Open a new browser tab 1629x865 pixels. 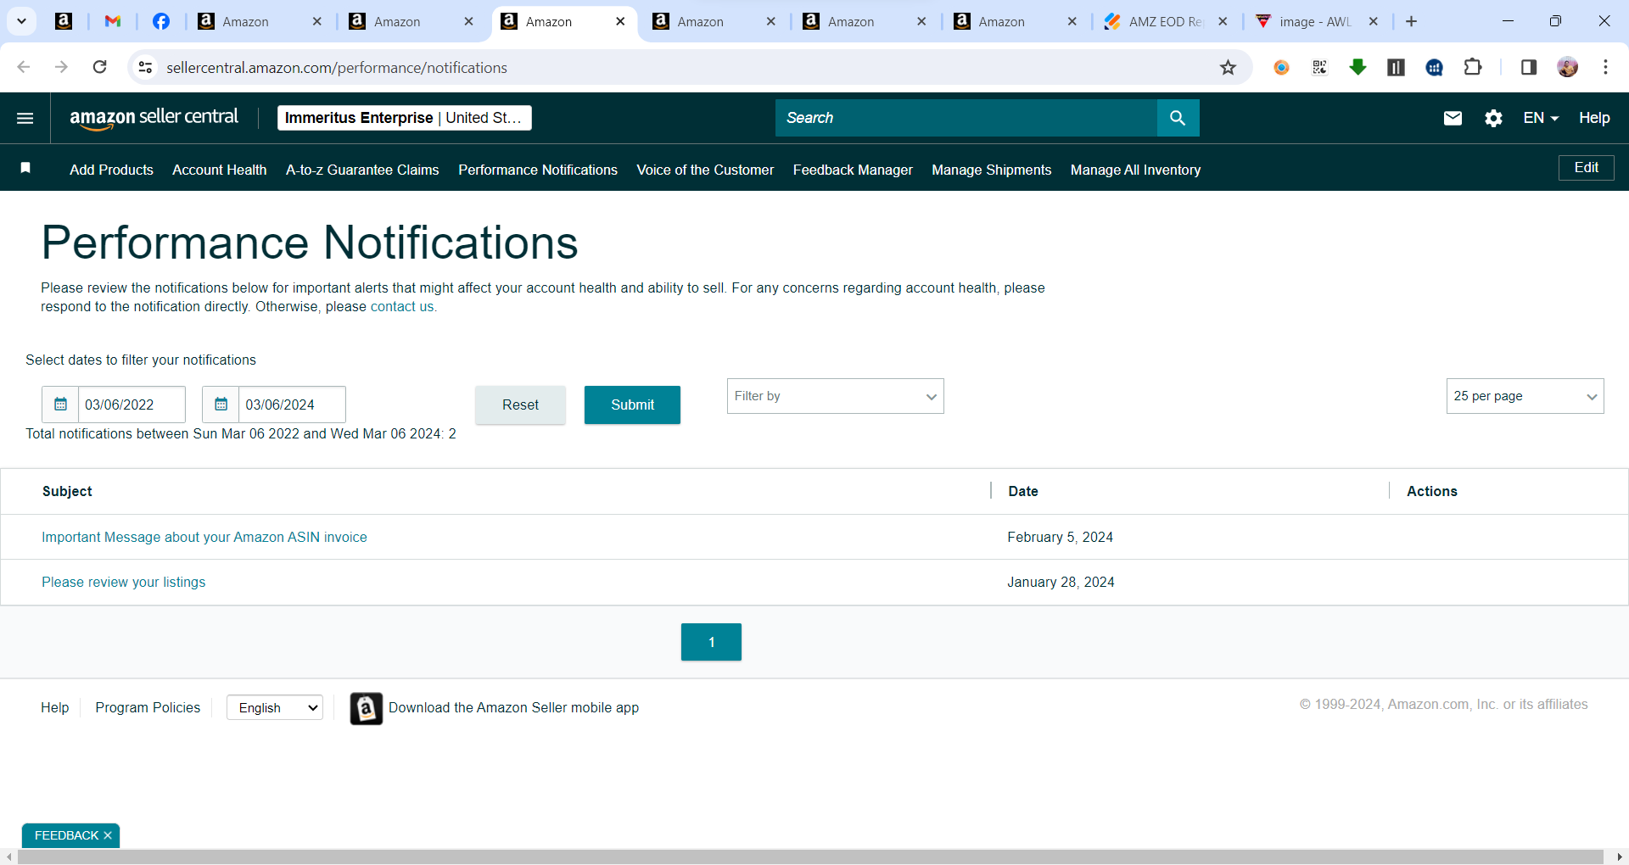coord(1412,21)
